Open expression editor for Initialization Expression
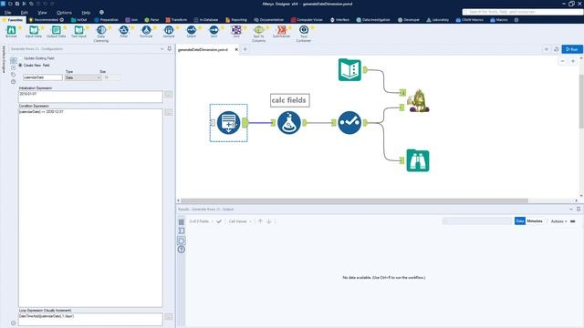The height and width of the screenshot is (328, 584). tap(168, 95)
